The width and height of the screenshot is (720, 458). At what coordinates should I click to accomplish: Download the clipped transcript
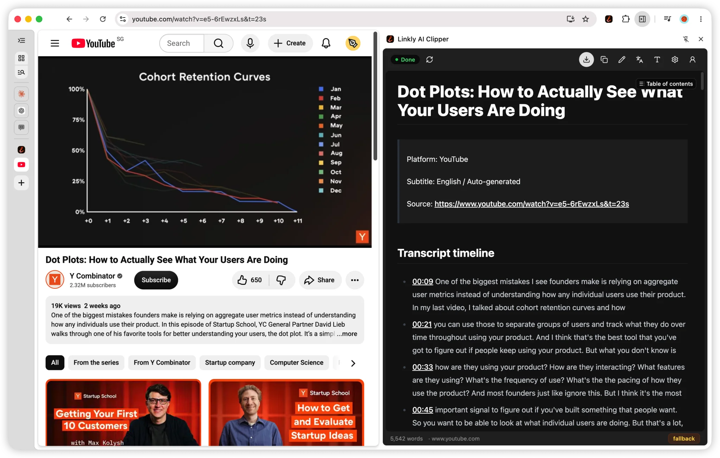pos(586,60)
